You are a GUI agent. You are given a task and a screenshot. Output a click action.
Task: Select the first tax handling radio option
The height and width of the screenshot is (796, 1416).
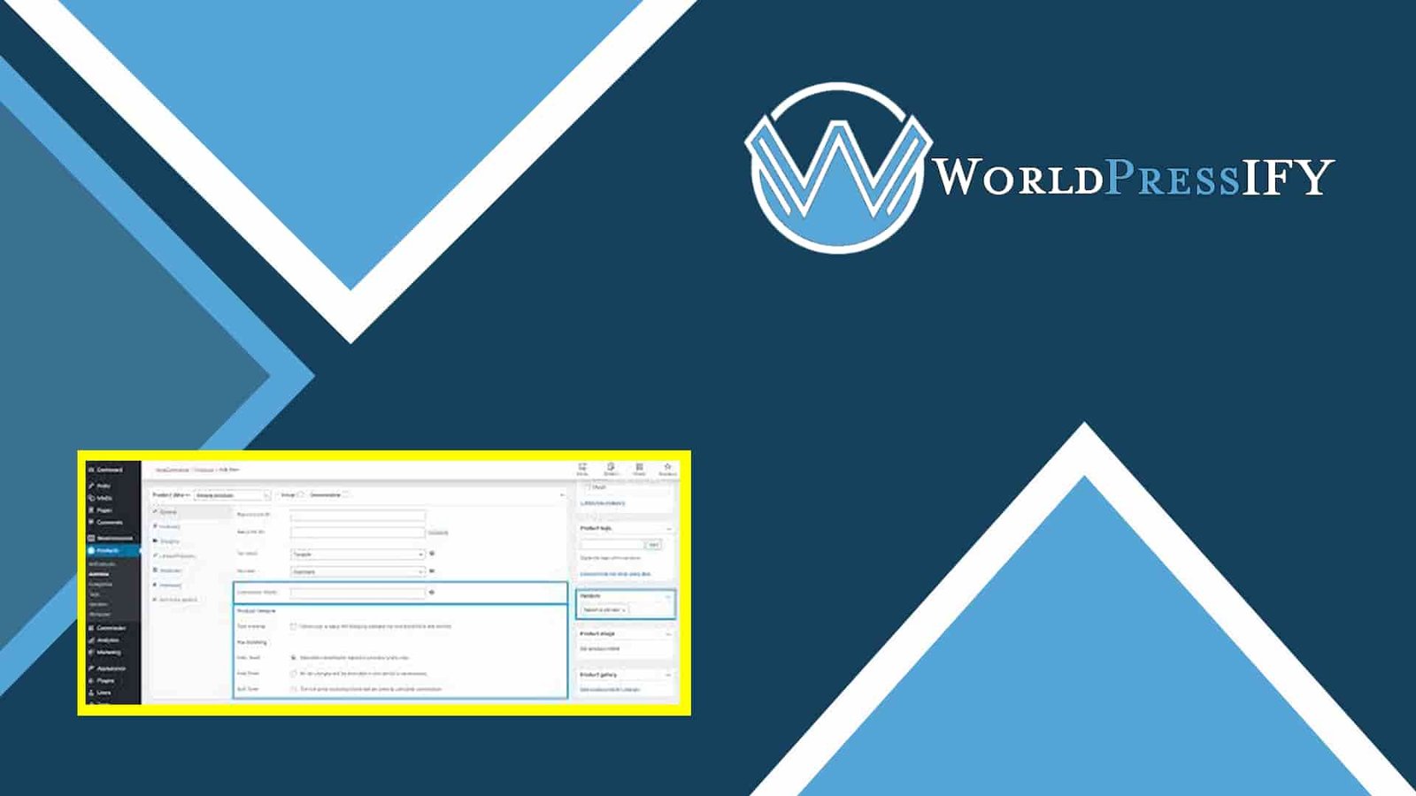coord(293,657)
